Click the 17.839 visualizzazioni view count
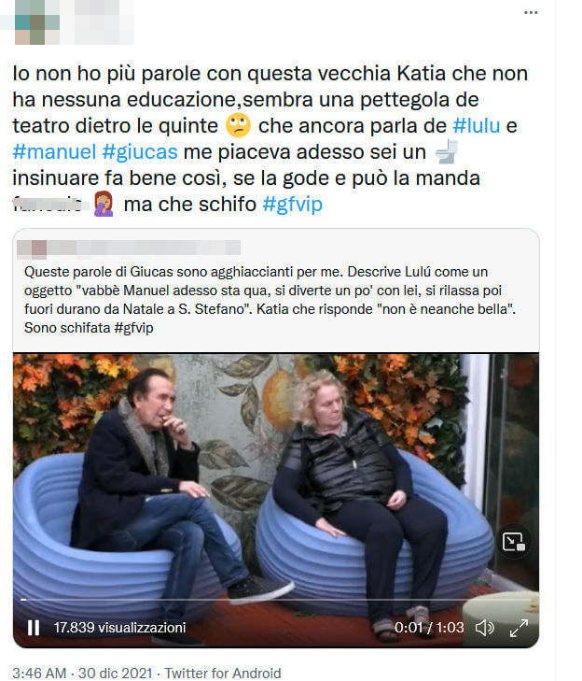 click(119, 628)
